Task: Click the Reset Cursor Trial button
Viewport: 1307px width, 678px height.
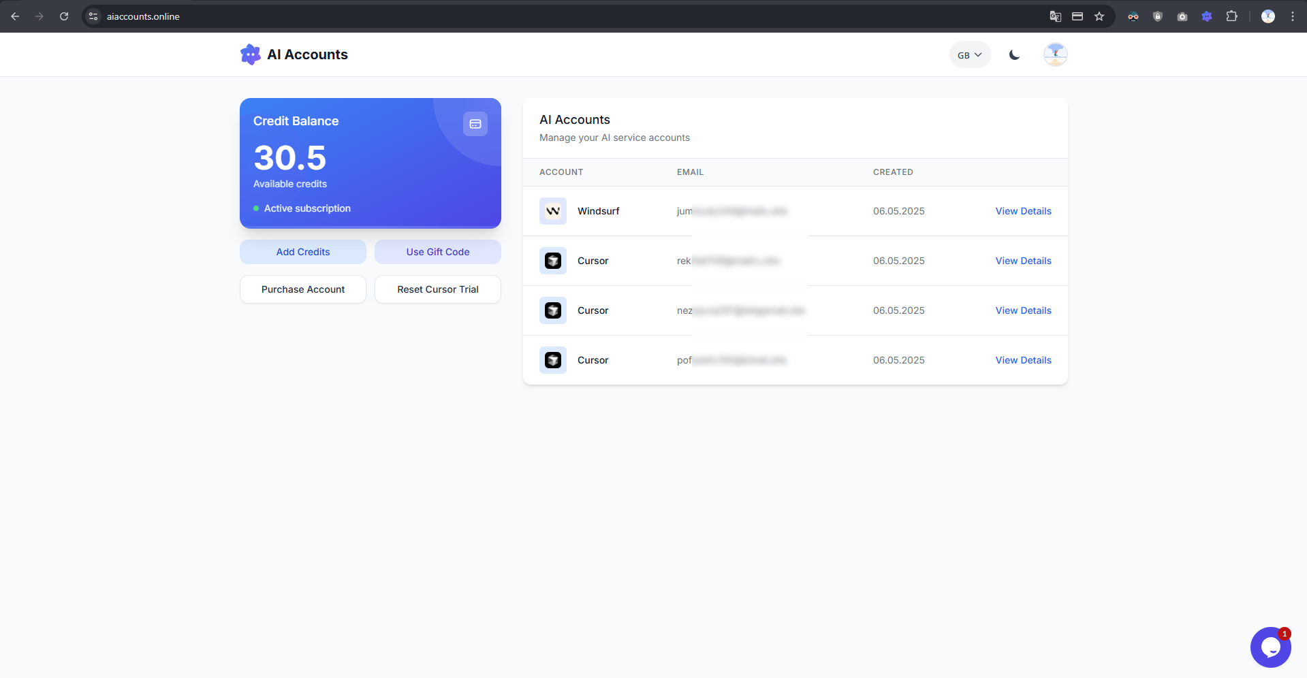Action: pos(438,289)
